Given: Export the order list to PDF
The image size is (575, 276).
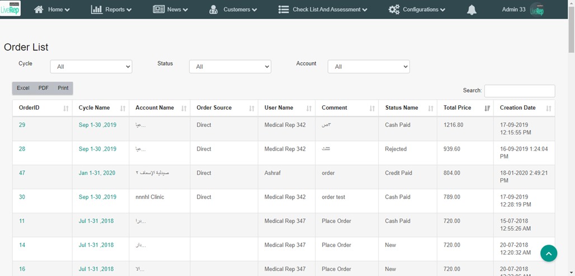Looking at the screenshot, I should point(43,88).
